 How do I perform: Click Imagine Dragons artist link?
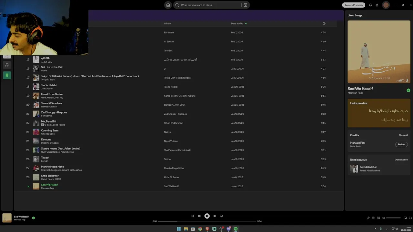click(x=50, y=143)
